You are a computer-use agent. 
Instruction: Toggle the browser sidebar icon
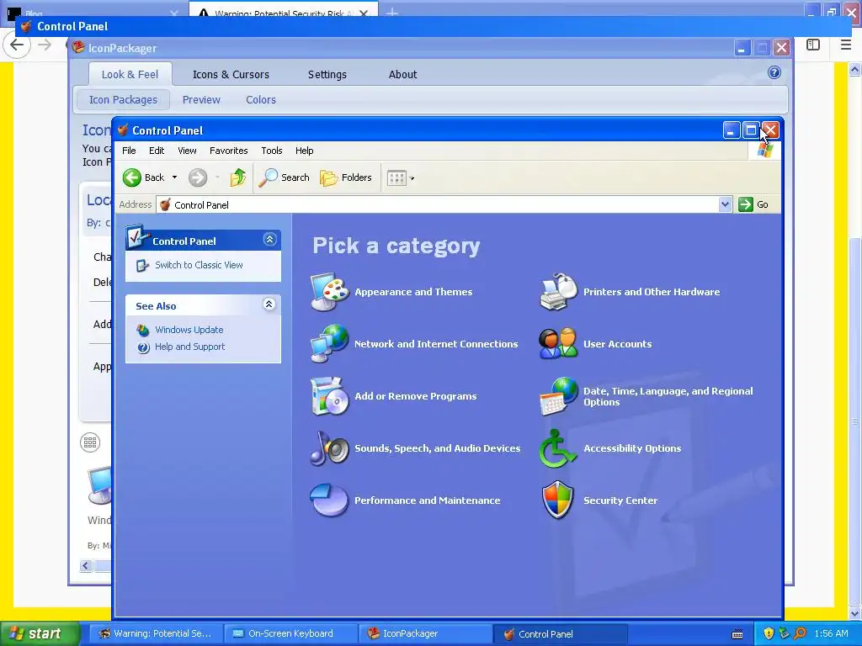[x=813, y=45]
